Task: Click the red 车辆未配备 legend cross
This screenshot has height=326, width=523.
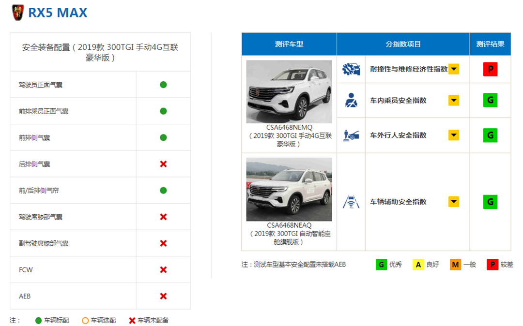Action: 132,320
